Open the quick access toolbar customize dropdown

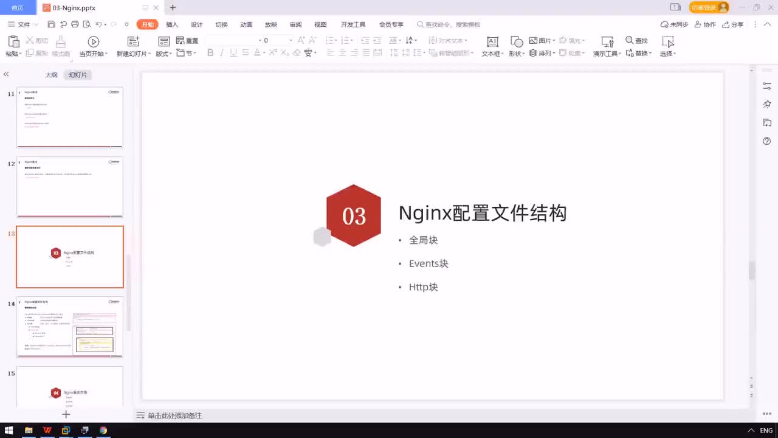pyautogui.click(x=126, y=24)
